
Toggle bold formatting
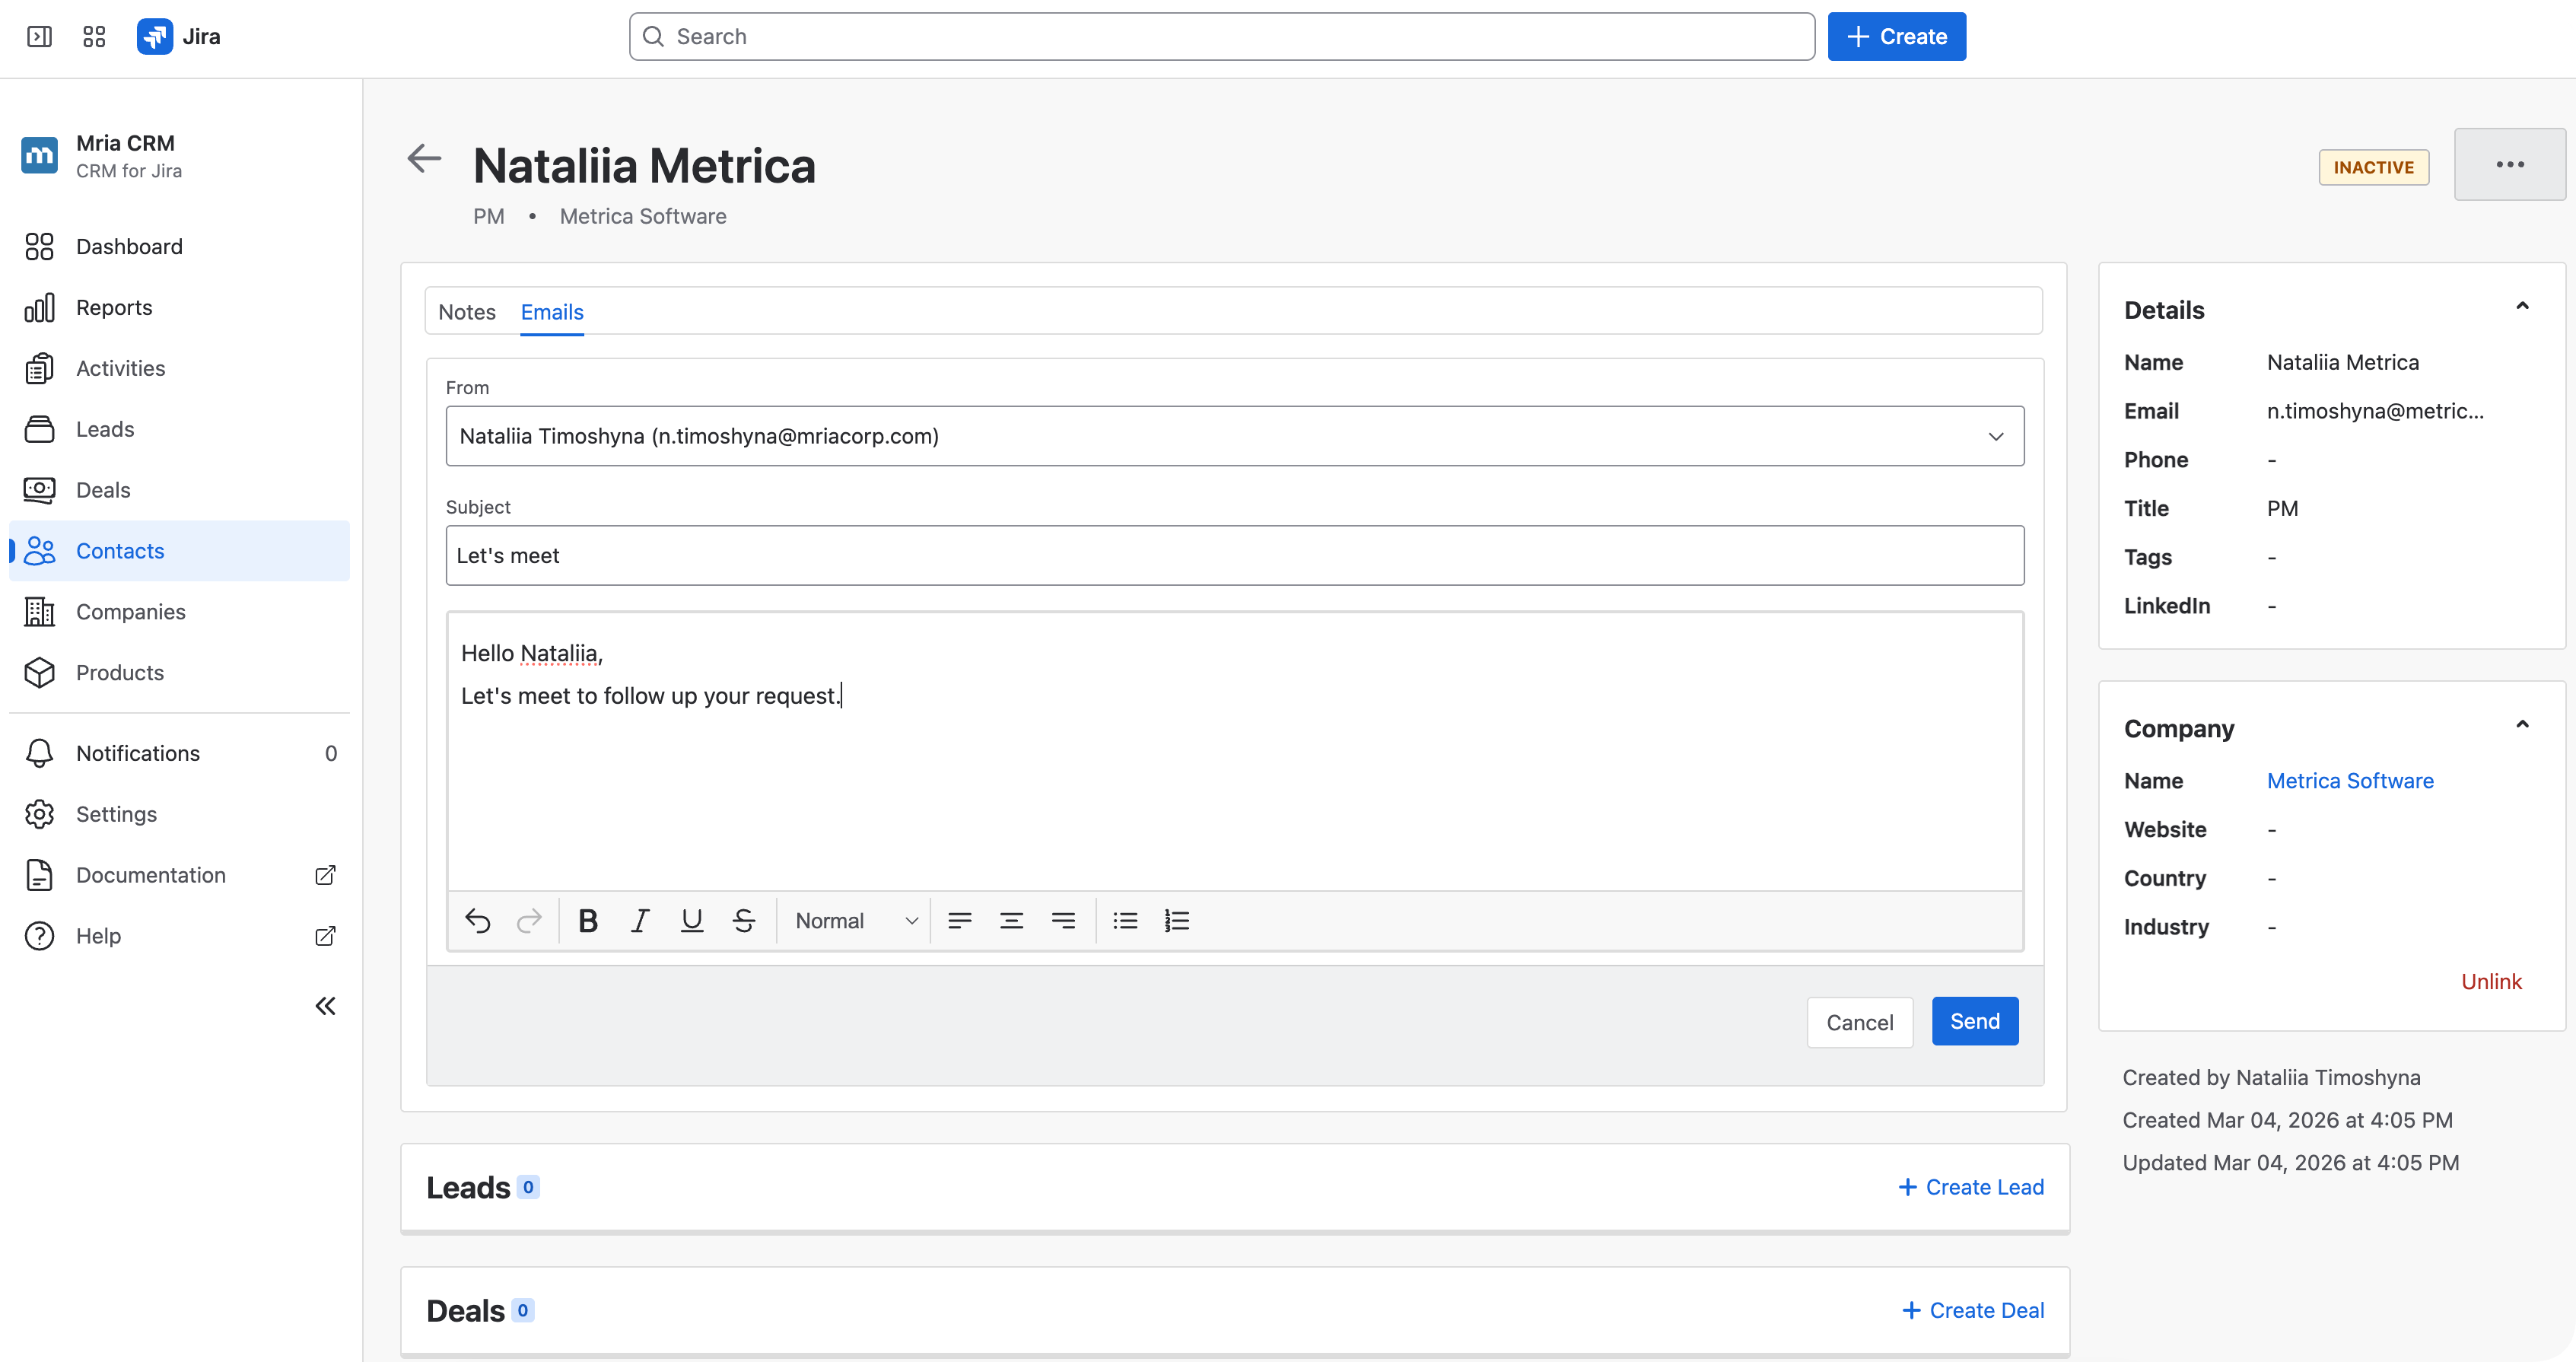(588, 921)
